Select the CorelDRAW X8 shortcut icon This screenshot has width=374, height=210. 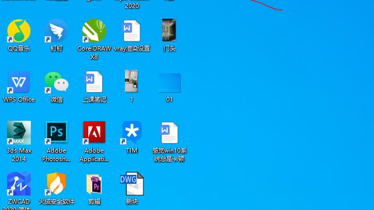[94, 31]
